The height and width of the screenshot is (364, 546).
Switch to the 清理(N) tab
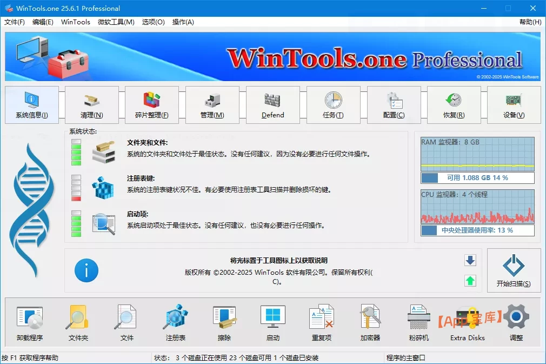point(91,105)
